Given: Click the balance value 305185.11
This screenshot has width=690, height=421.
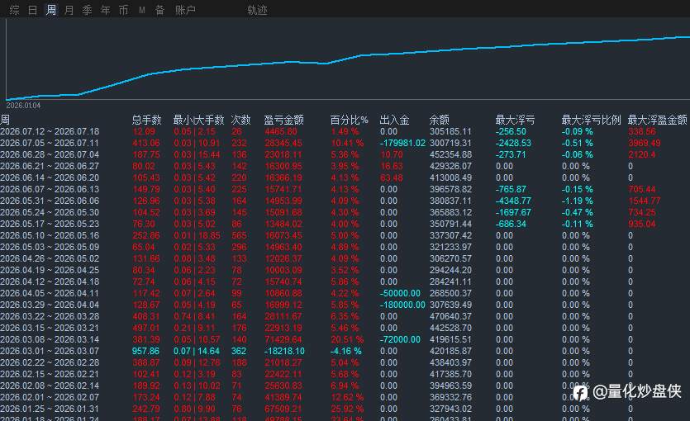Looking at the screenshot, I should (x=450, y=131).
